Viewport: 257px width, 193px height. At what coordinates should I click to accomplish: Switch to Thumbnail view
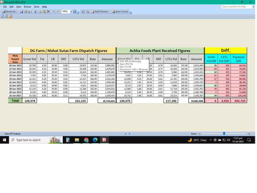[x=2, y=16]
